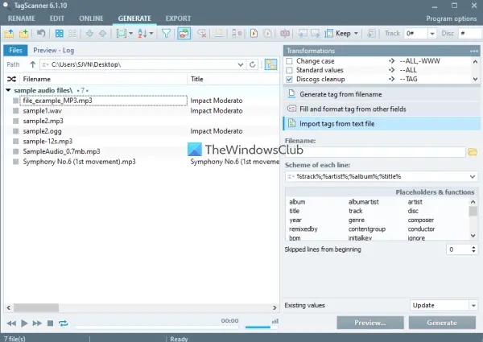
Task: Play the selected audio file
Action: [24, 323]
